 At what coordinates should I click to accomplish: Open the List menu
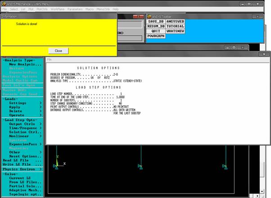[23, 9]
